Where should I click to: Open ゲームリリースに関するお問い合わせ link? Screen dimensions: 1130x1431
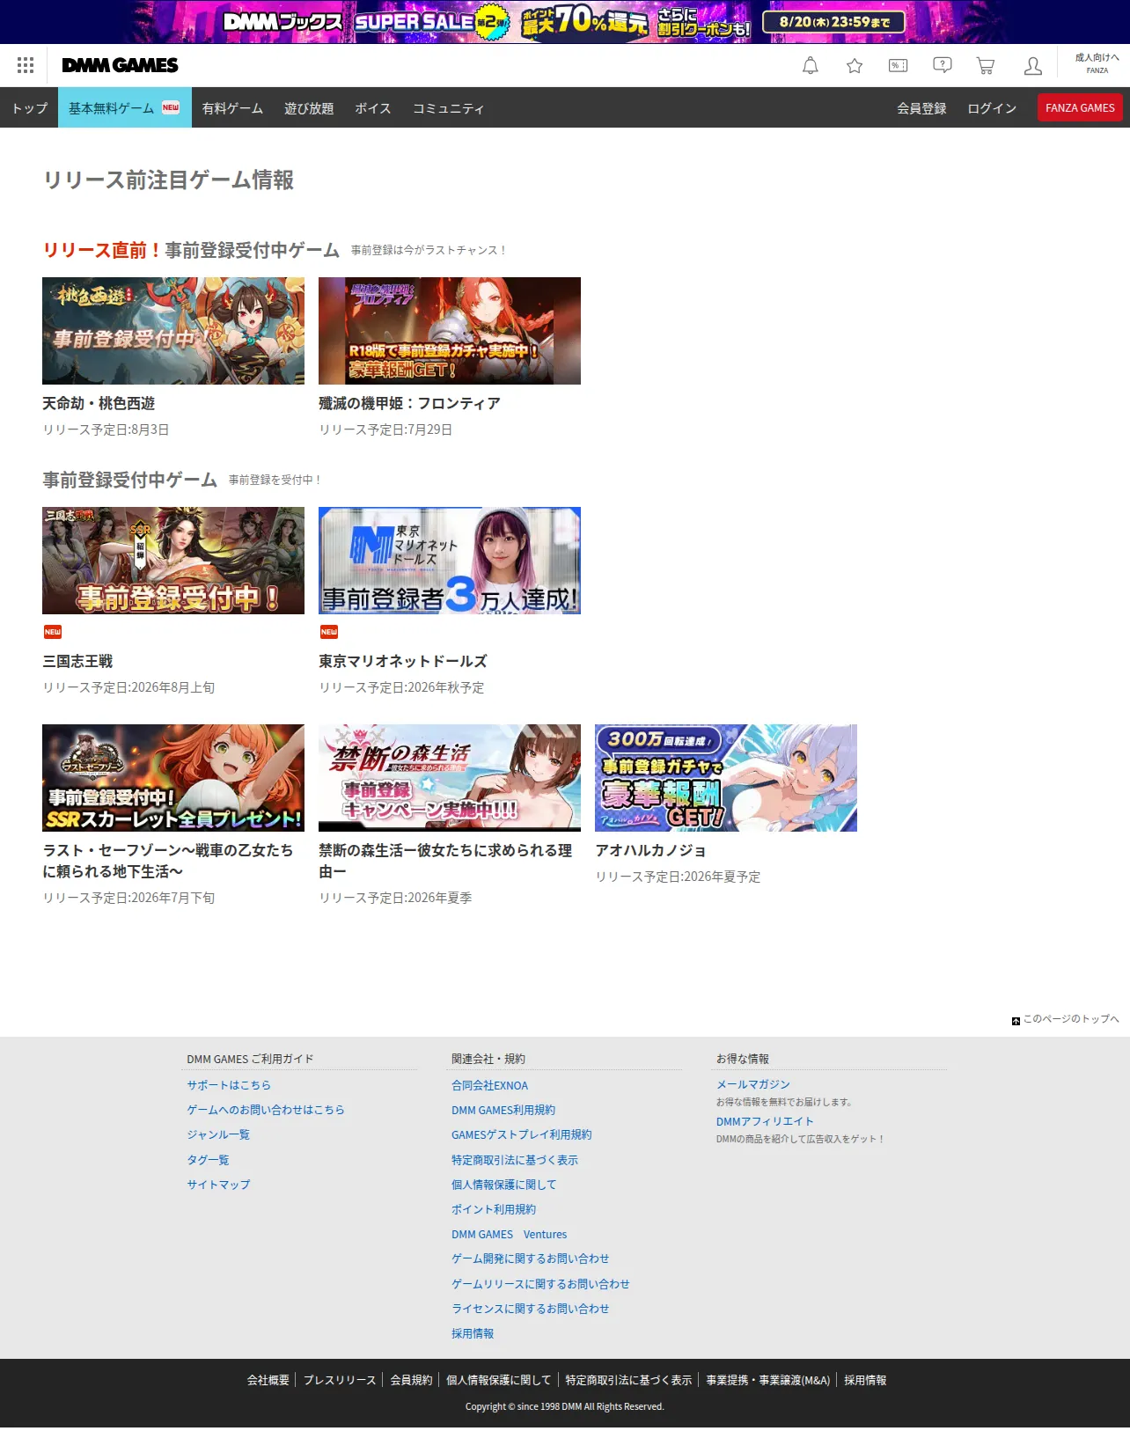click(x=540, y=1284)
